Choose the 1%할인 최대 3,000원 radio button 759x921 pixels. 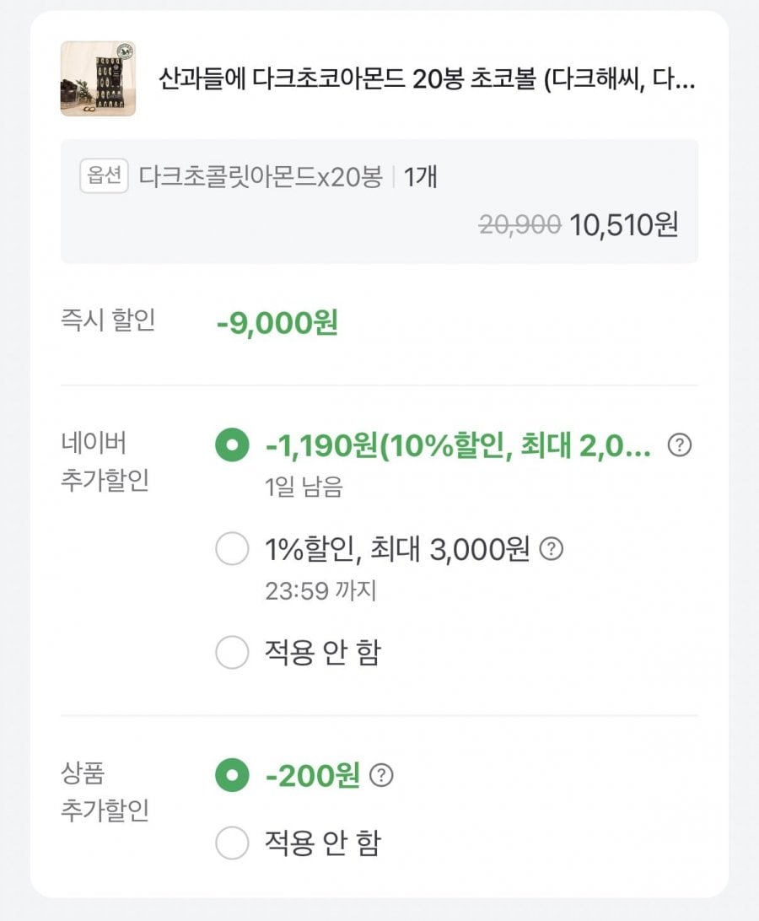coord(233,550)
